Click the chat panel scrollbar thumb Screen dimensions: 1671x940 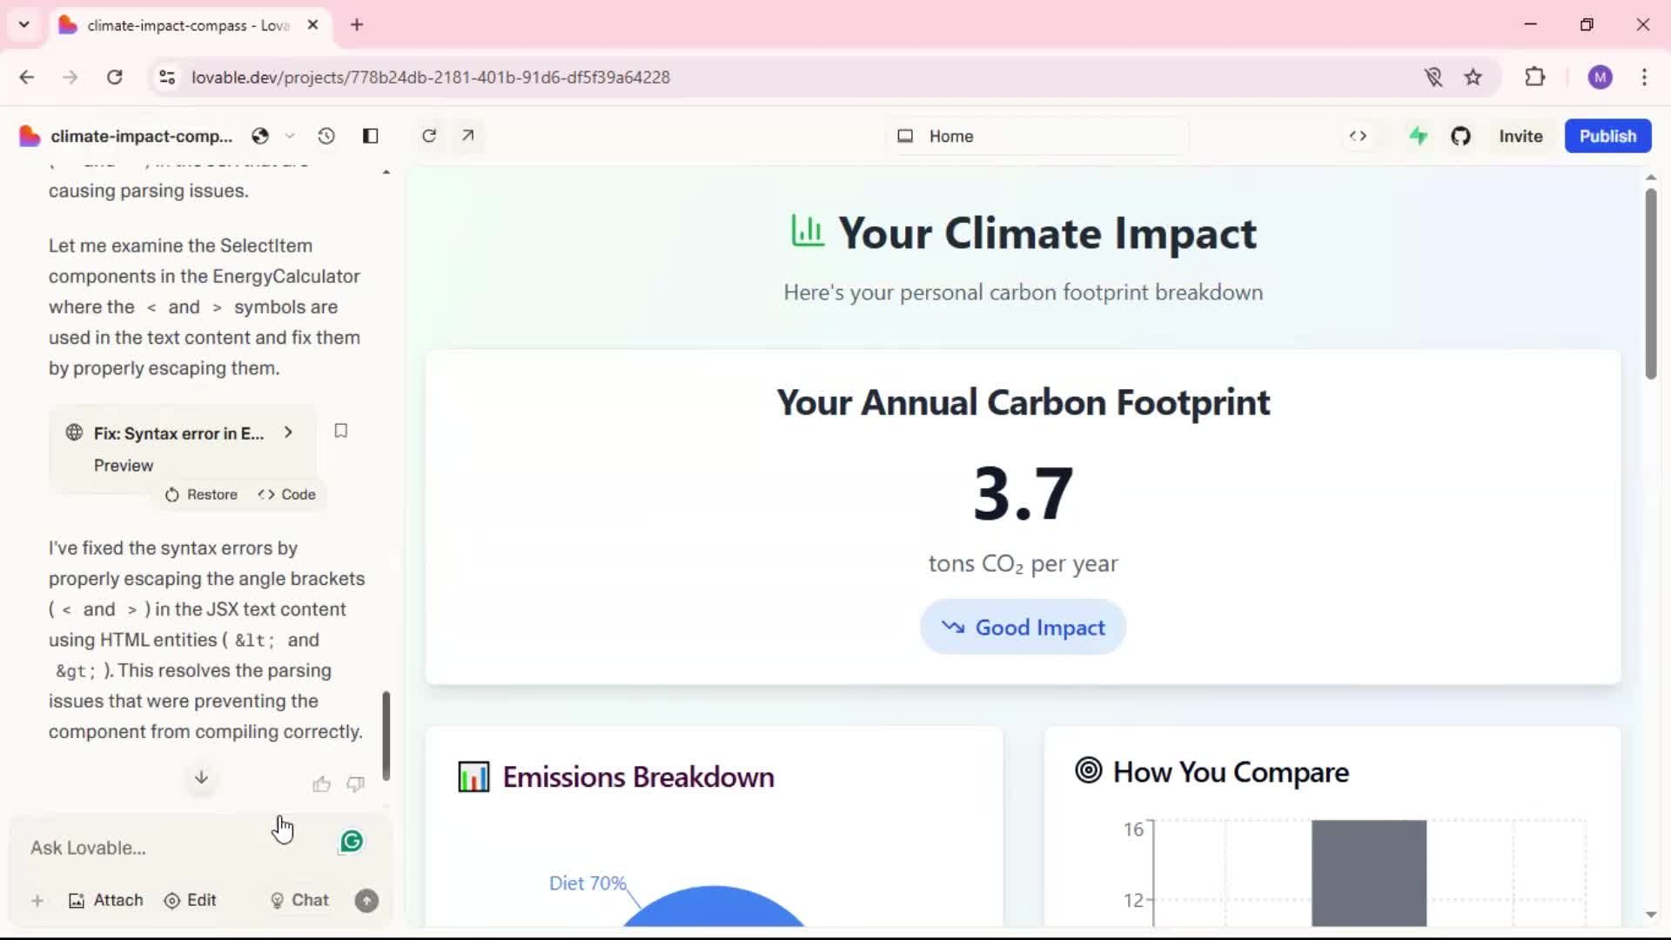tap(386, 736)
